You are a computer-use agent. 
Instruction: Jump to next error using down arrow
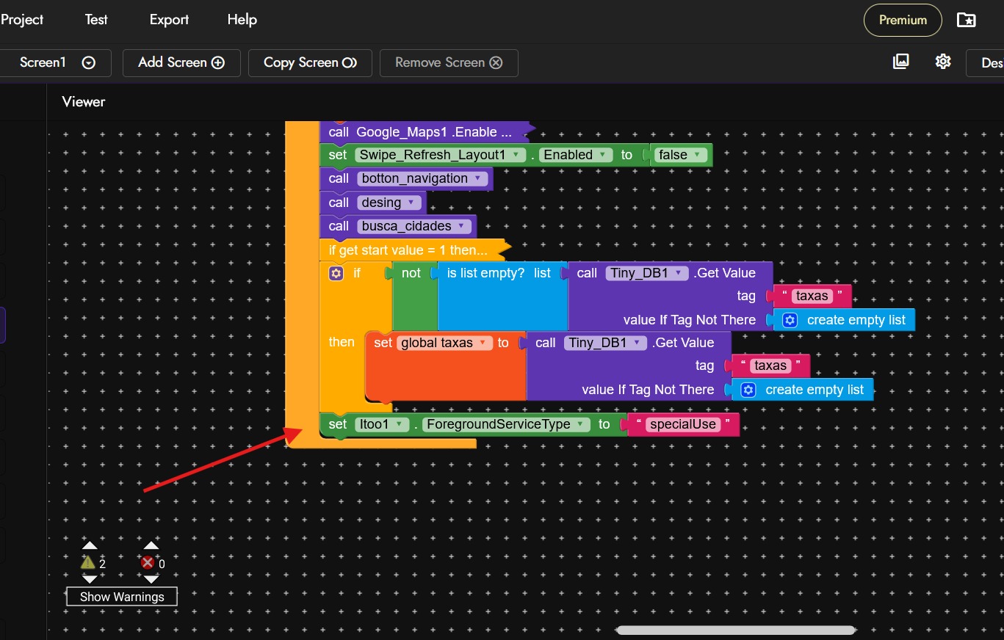pyautogui.click(x=151, y=580)
